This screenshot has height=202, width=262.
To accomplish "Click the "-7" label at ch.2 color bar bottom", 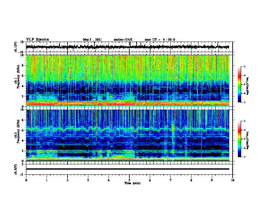I will pos(244,157).
